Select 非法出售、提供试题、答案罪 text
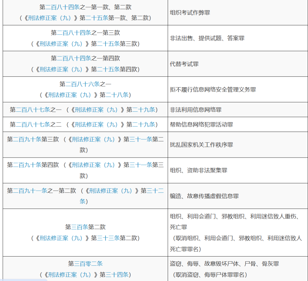This screenshot has height=281, width=308. pyautogui.click(x=207, y=38)
